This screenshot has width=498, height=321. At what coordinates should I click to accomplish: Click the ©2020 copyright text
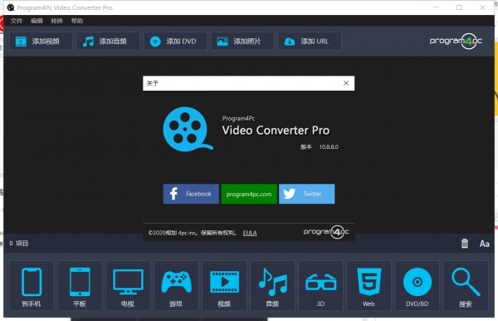coord(192,233)
